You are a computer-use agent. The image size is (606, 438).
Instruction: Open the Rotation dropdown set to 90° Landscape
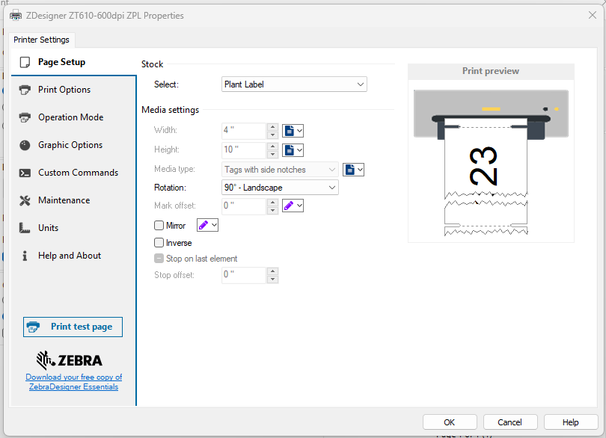(280, 188)
